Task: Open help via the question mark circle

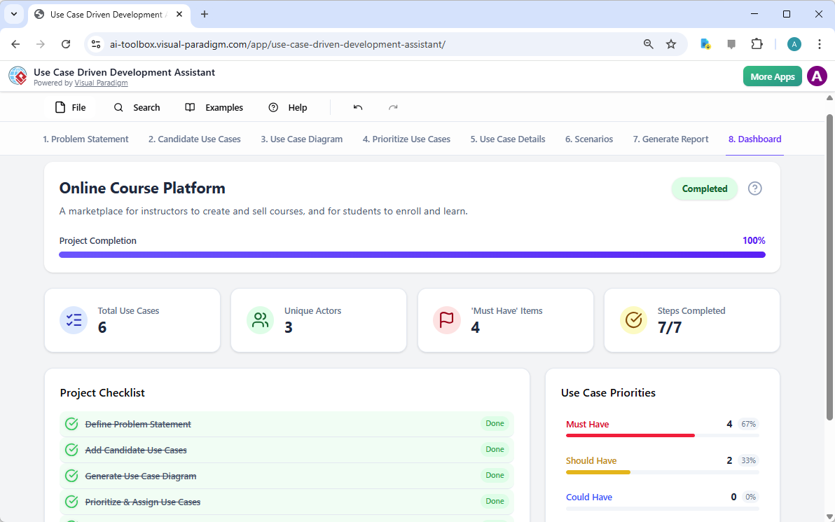Action: (754, 188)
